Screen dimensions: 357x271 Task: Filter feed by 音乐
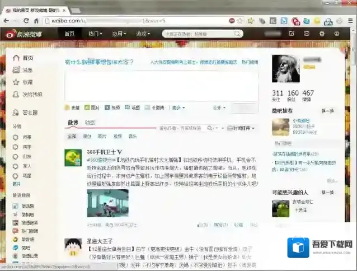pos(133,137)
